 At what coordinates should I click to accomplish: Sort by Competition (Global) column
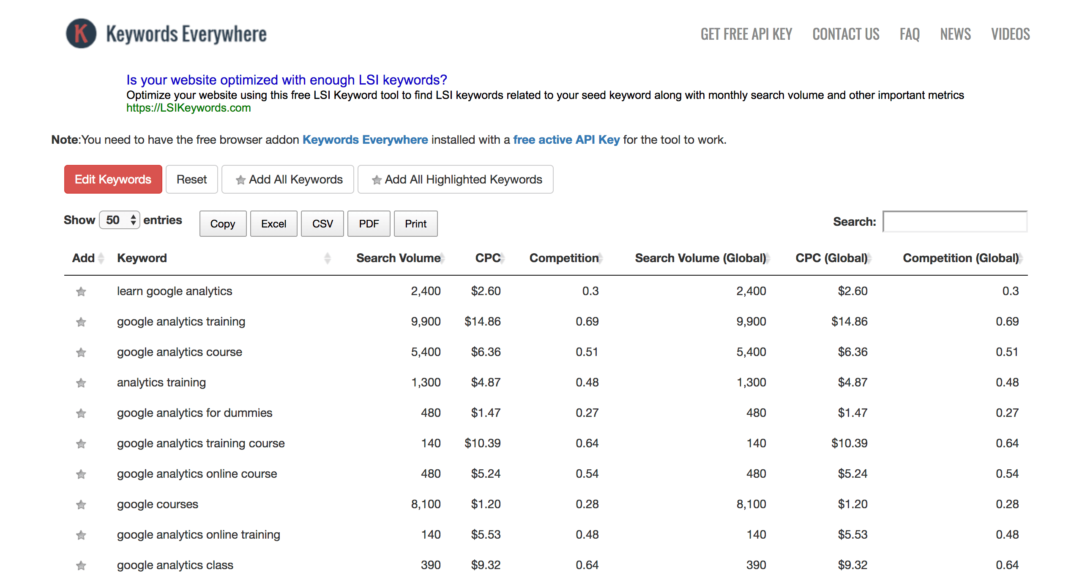tap(962, 258)
